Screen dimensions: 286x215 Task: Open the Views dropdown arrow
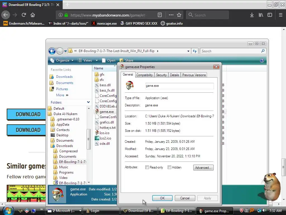coord(97,60)
